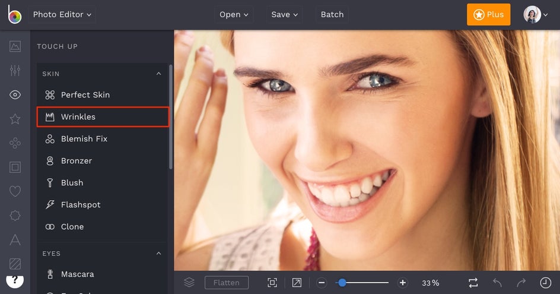The image size is (560, 294).
Task: Click the 33% zoom value
Action: pyautogui.click(x=430, y=283)
